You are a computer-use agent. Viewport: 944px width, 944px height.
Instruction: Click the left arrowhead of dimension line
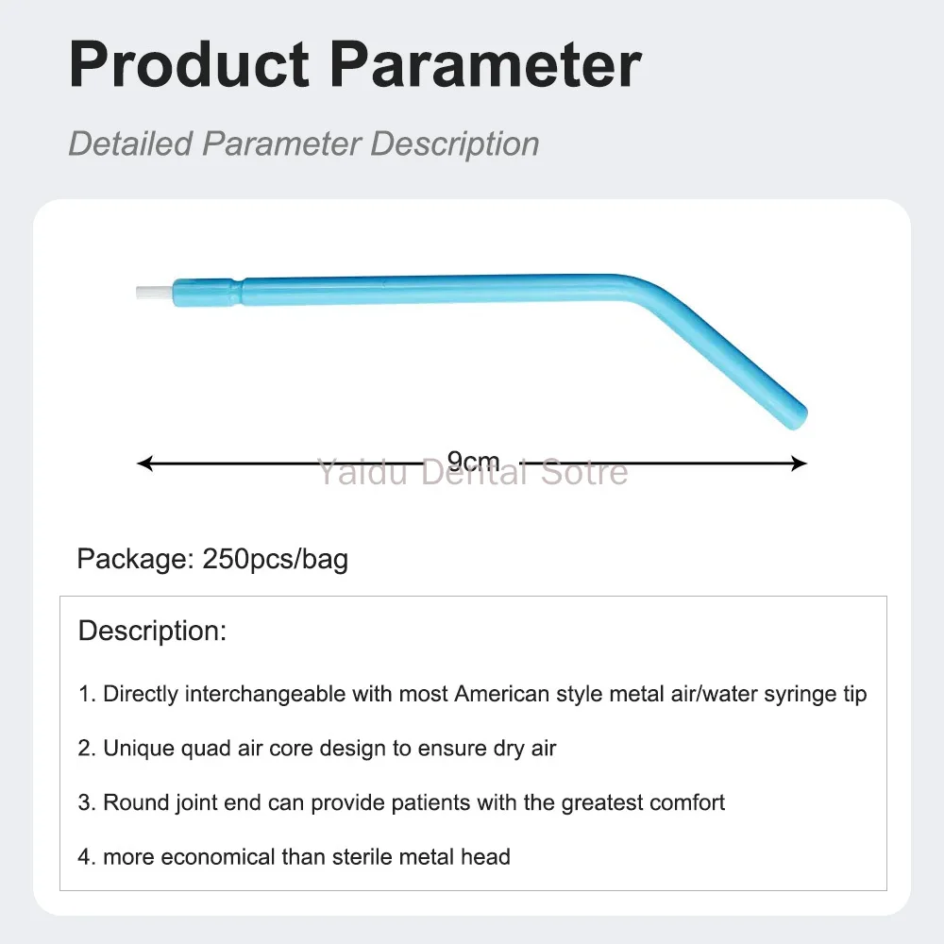pos(144,463)
